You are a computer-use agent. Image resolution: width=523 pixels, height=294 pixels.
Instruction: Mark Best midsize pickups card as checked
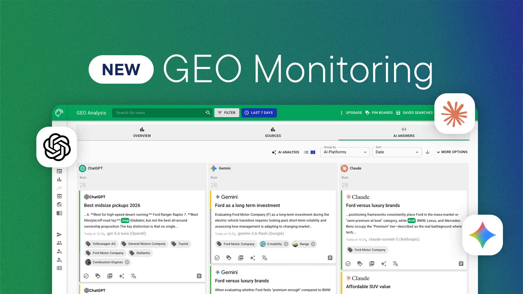coord(86,276)
